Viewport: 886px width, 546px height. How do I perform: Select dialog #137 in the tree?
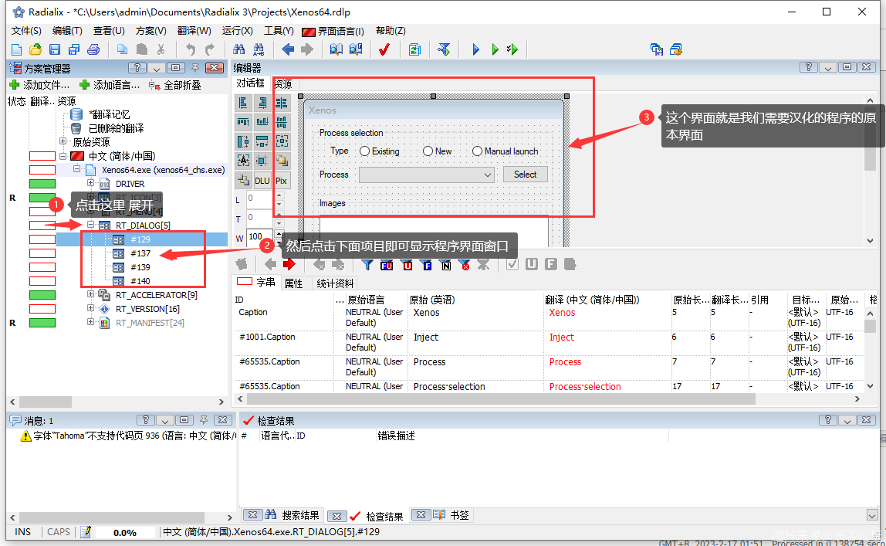point(140,253)
